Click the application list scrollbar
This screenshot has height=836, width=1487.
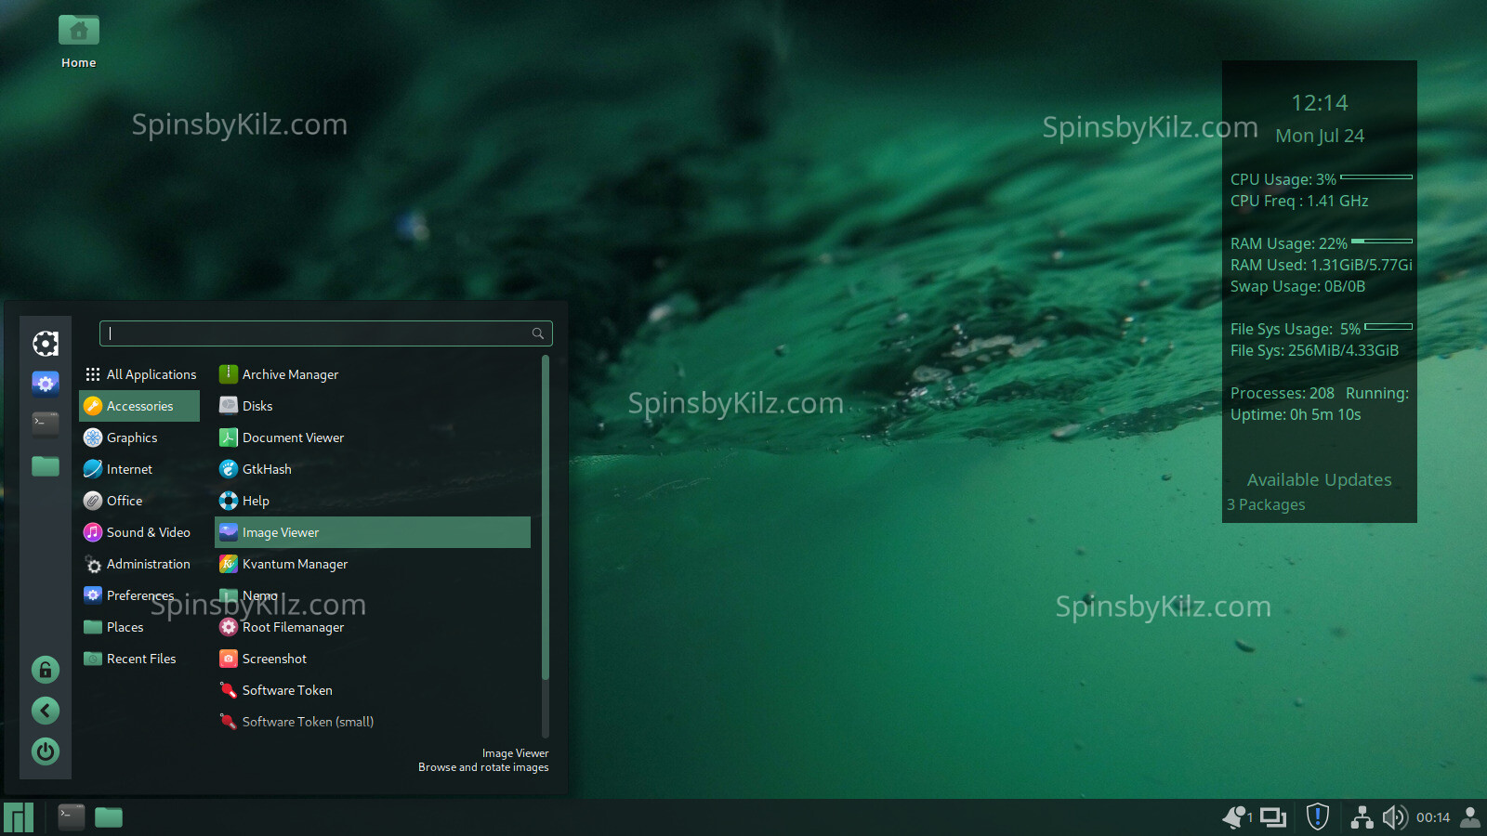546,517
